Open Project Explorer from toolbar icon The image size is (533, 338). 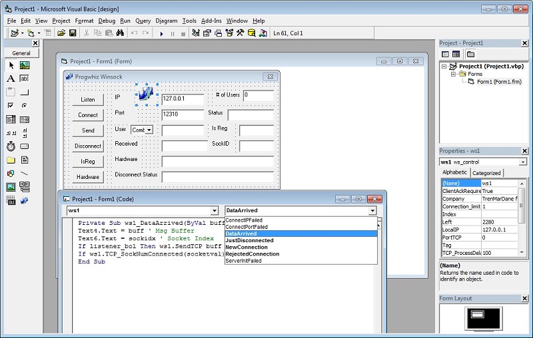point(196,33)
